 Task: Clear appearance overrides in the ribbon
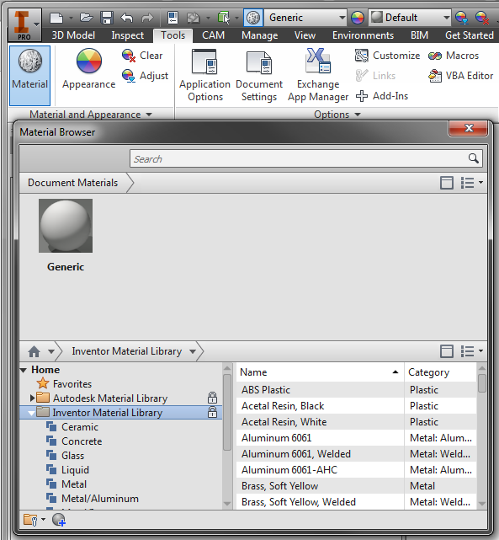[x=142, y=56]
